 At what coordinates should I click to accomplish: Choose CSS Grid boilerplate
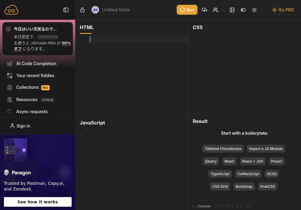coord(220,187)
